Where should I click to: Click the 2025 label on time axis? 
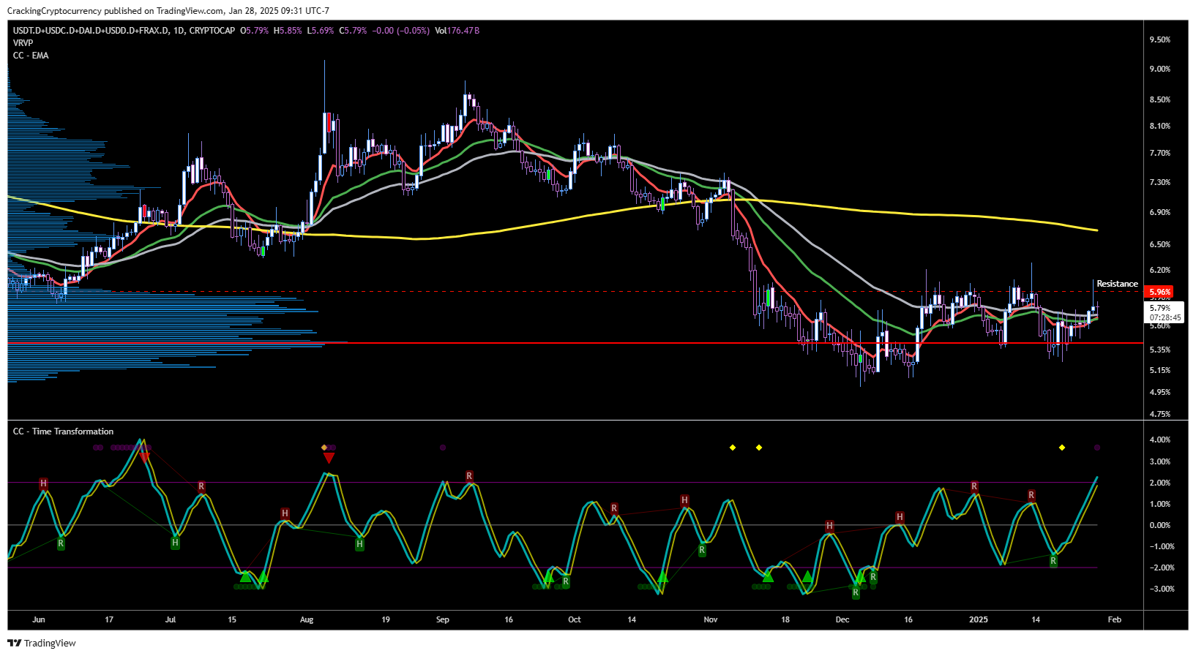coord(979,619)
